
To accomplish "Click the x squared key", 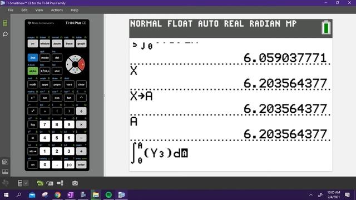I will (33, 111).
